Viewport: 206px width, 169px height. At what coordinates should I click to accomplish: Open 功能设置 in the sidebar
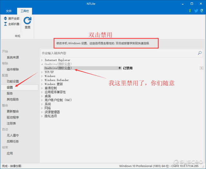[13, 81]
